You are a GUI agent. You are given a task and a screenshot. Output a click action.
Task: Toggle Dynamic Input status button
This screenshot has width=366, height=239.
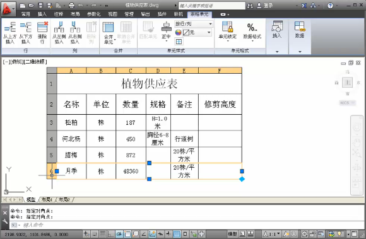160,234
